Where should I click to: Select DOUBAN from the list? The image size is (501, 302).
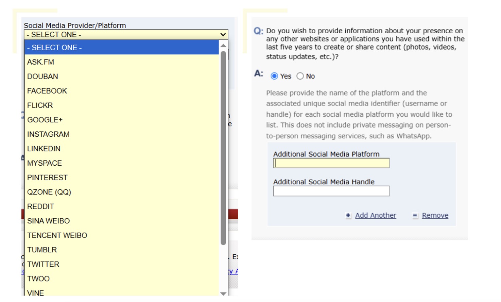pyautogui.click(x=122, y=77)
